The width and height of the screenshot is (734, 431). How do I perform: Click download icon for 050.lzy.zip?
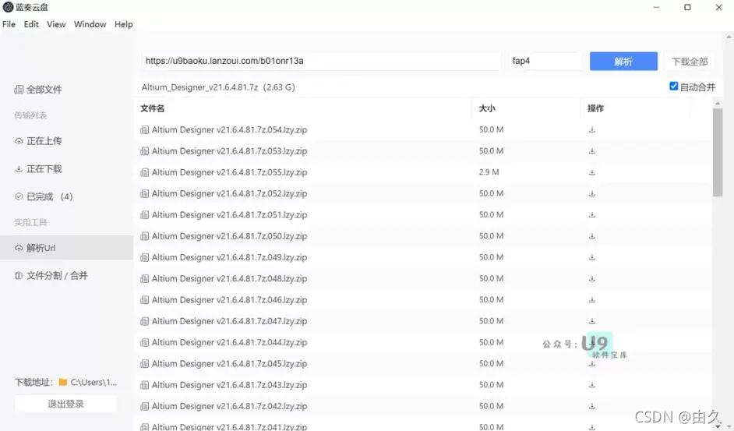pyautogui.click(x=591, y=236)
